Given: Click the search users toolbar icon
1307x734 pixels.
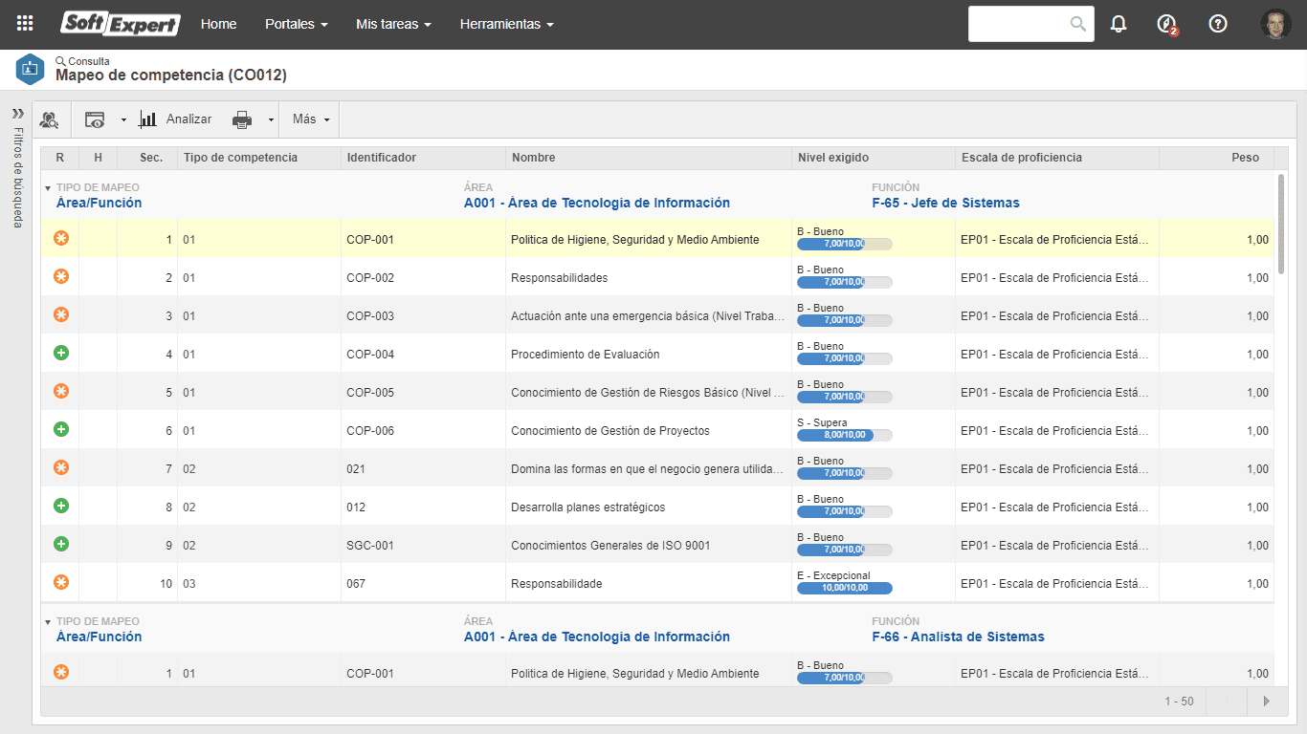Looking at the screenshot, I should (49, 119).
